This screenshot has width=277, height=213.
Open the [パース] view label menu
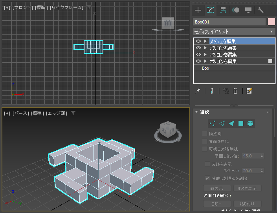pos(21,113)
